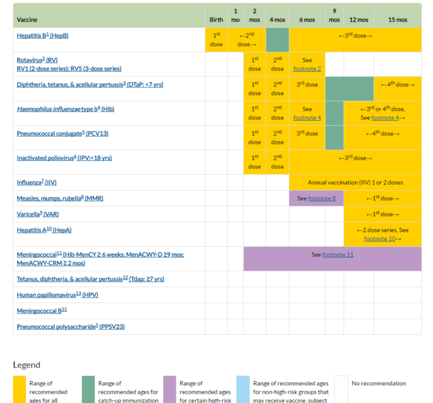Open the Inactivated poliovirus (IPV) link
The width and height of the screenshot is (433, 403).
tap(64, 158)
